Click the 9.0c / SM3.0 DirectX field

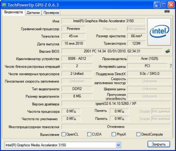[x=149, y=73]
